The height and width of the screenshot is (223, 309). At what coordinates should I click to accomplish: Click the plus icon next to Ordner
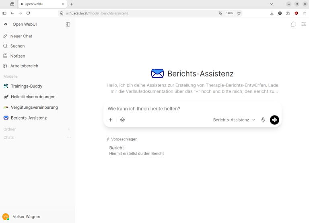tap(69, 129)
